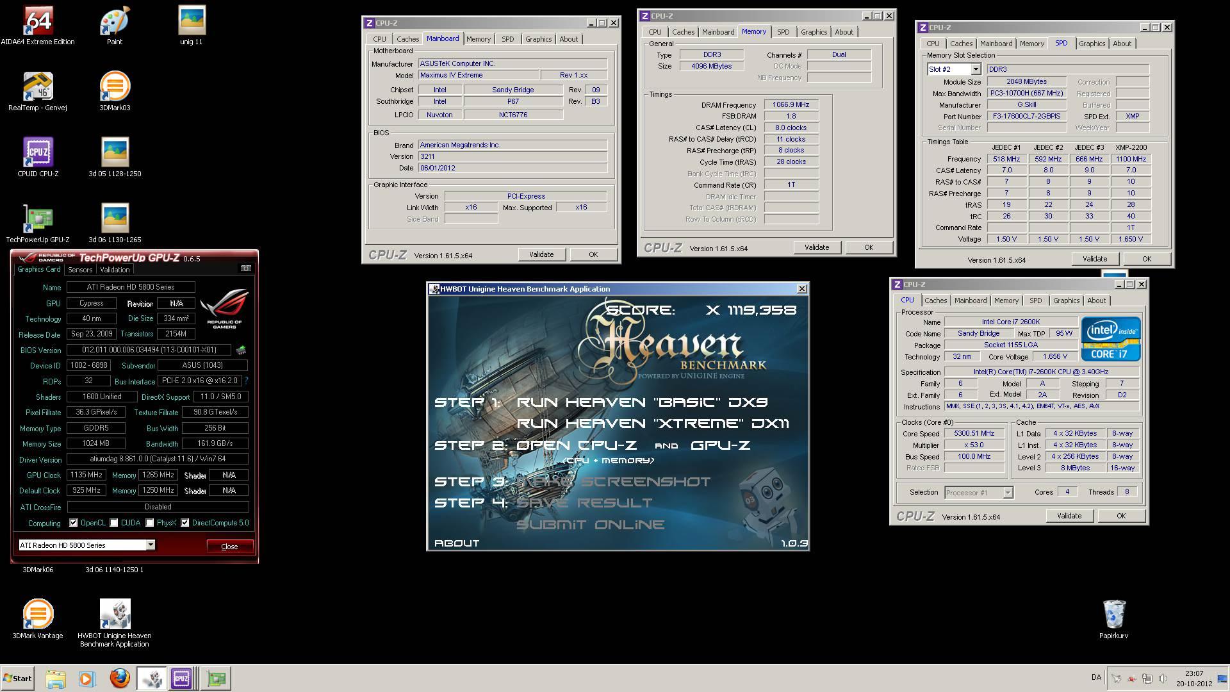This screenshot has width=1230, height=692.
Task: Click Validate in Mainboard CPU-Z window
Action: click(541, 254)
